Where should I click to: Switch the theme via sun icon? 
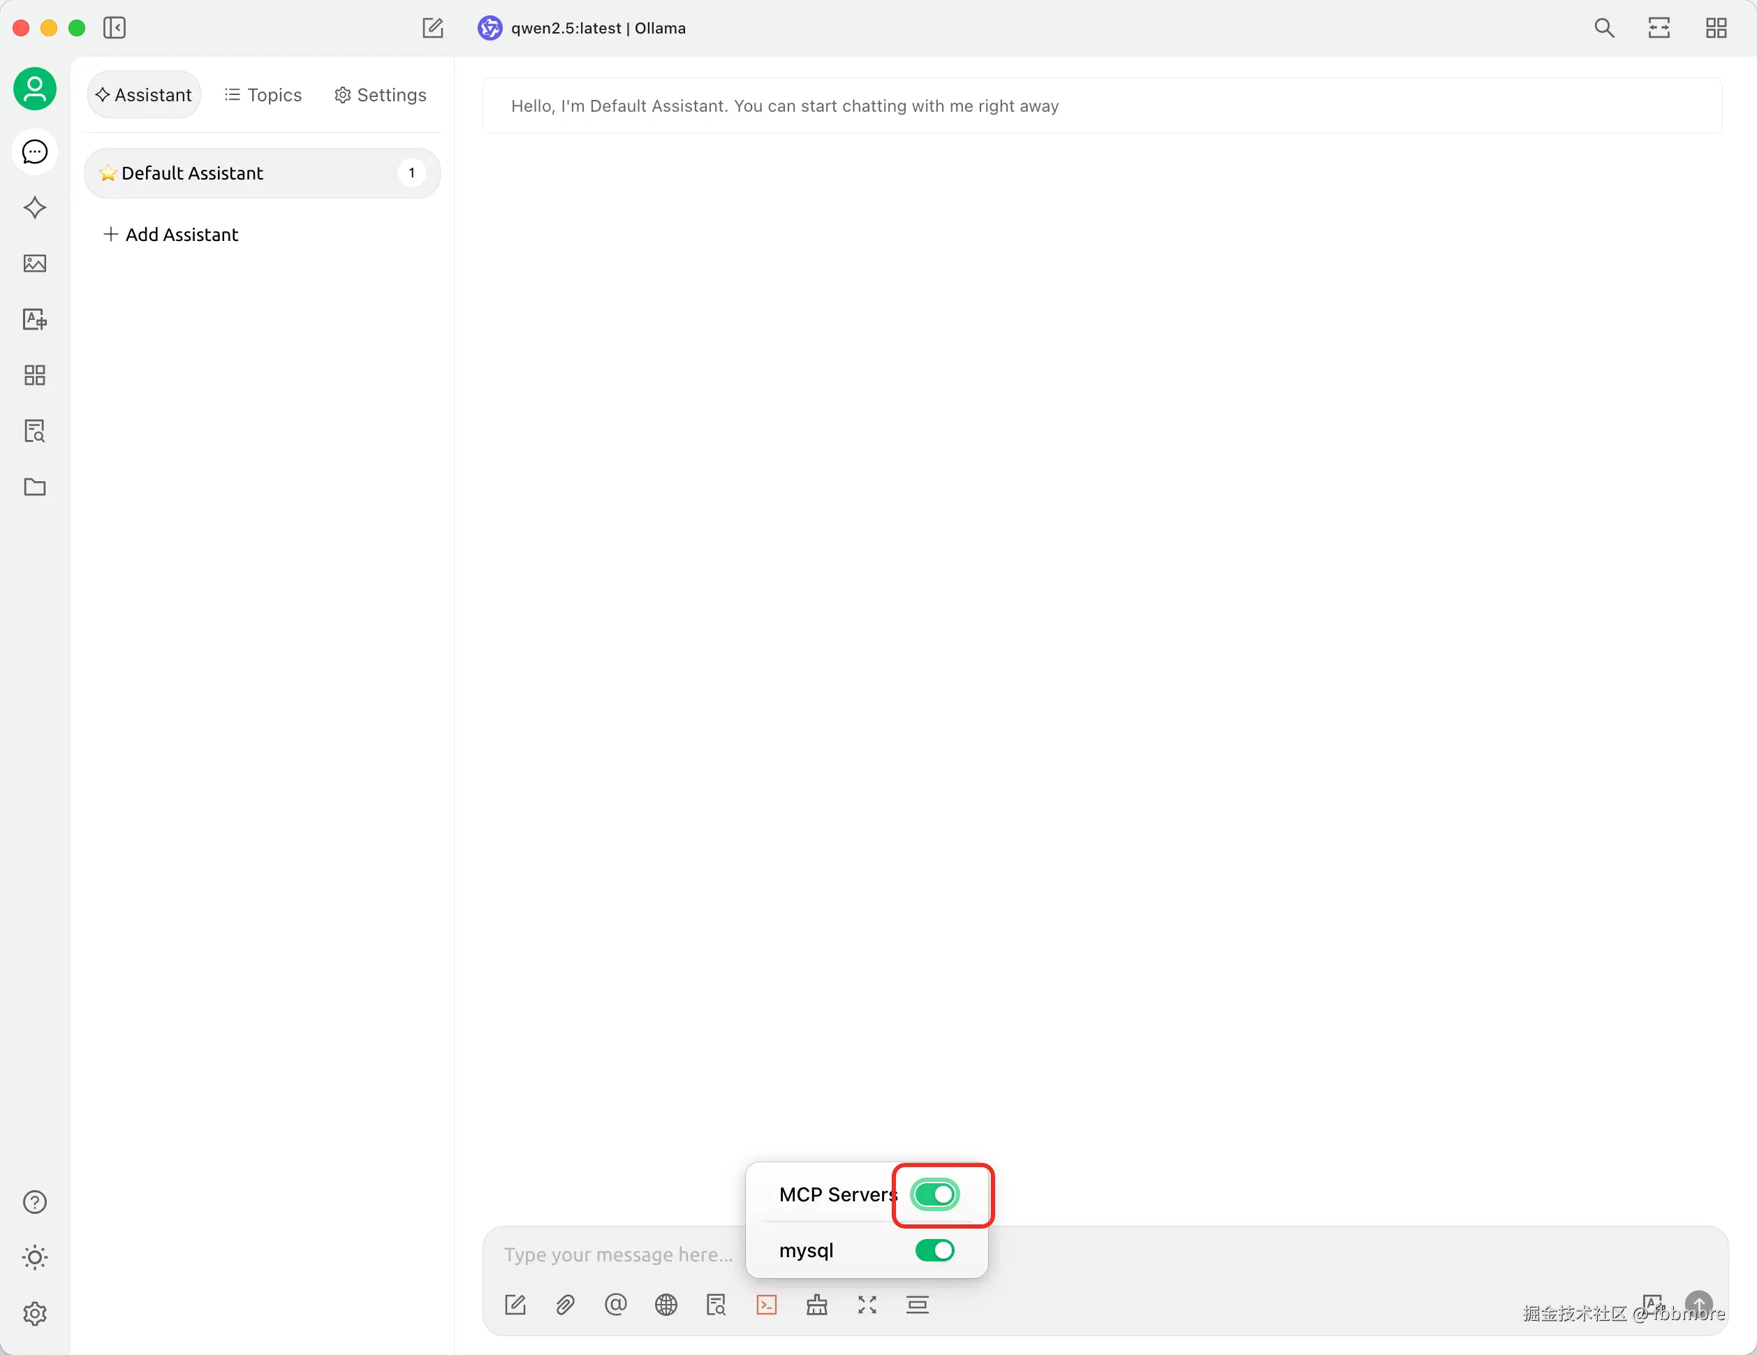35,1257
